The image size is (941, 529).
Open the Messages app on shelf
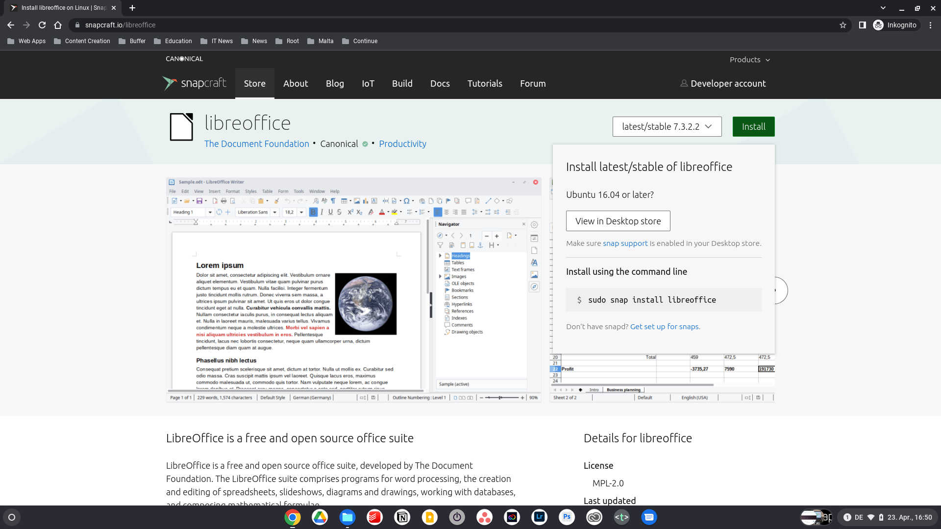pos(649,517)
